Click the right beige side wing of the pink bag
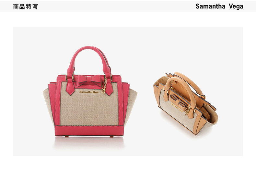The height and width of the screenshot is (170, 256). [x=132, y=104]
